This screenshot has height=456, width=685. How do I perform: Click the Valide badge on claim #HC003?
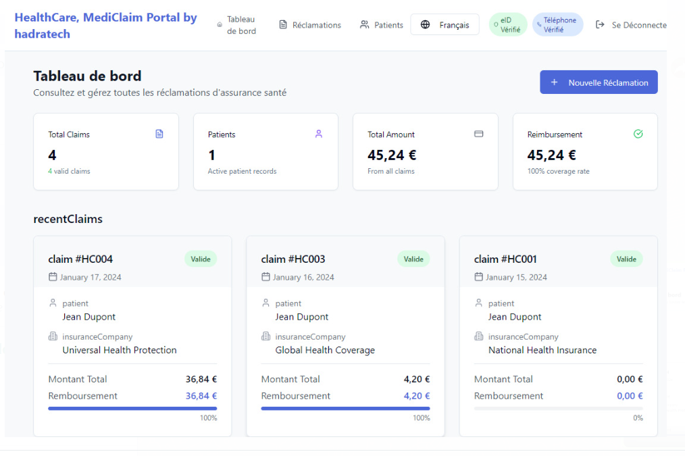tap(413, 259)
